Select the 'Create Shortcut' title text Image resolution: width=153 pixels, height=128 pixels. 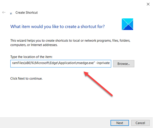coord(27,13)
